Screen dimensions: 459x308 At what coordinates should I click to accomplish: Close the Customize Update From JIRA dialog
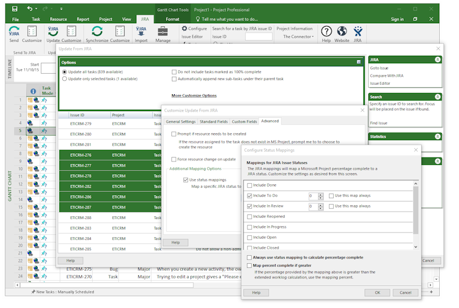(362, 110)
